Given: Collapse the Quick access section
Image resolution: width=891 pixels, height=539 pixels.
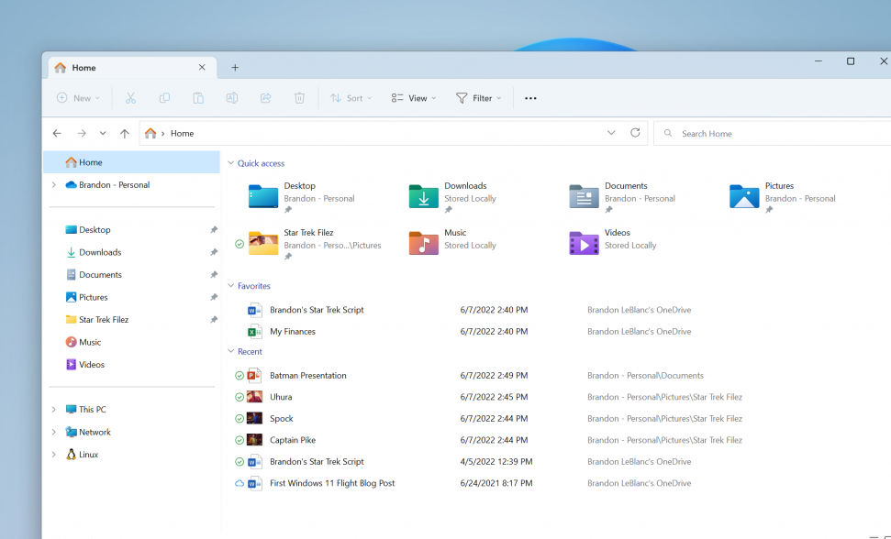Looking at the screenshot, I should pyautogui.click(x=231, y=162).
